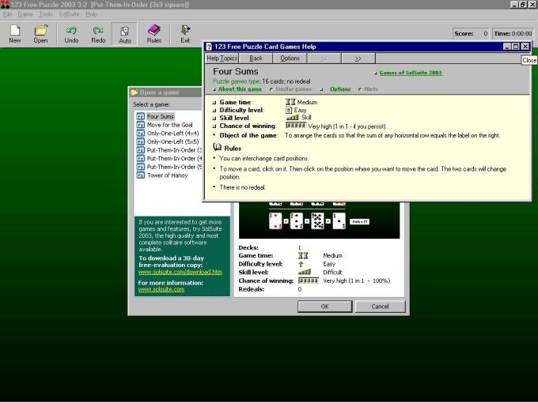Click the help window question-mark icon
The height and width of the screenshot is (403, 538).
[209, 47]
